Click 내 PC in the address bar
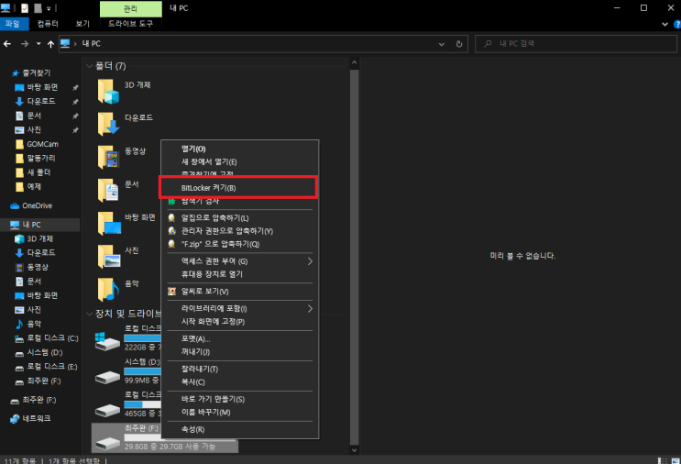Screen dimensions: 681x464 (x=92, y=44)
